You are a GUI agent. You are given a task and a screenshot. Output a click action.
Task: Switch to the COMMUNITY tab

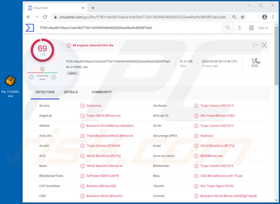point(102,92)
